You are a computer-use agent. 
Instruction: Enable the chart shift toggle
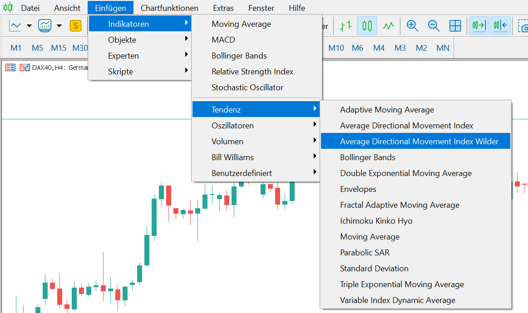coord(501,25)
